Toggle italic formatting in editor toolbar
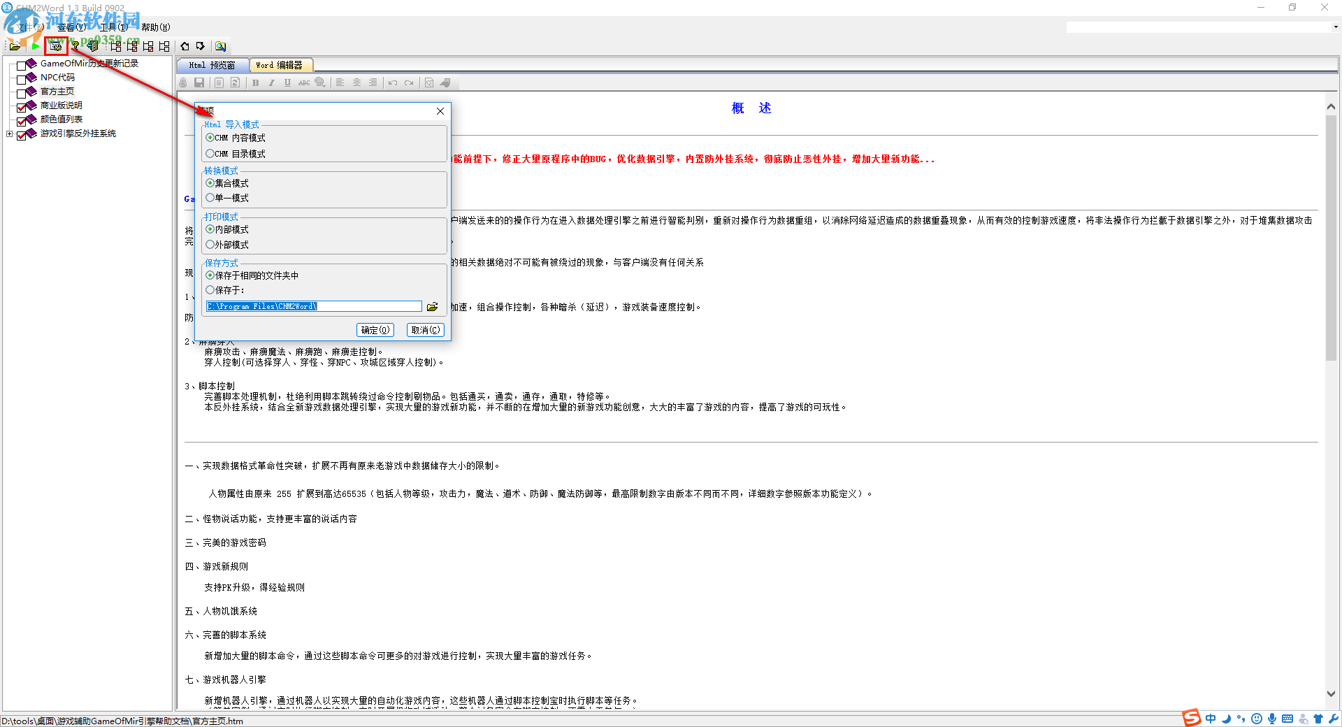Image resolution: width=1342 pixels, height=727 pixels. (271, 82)
